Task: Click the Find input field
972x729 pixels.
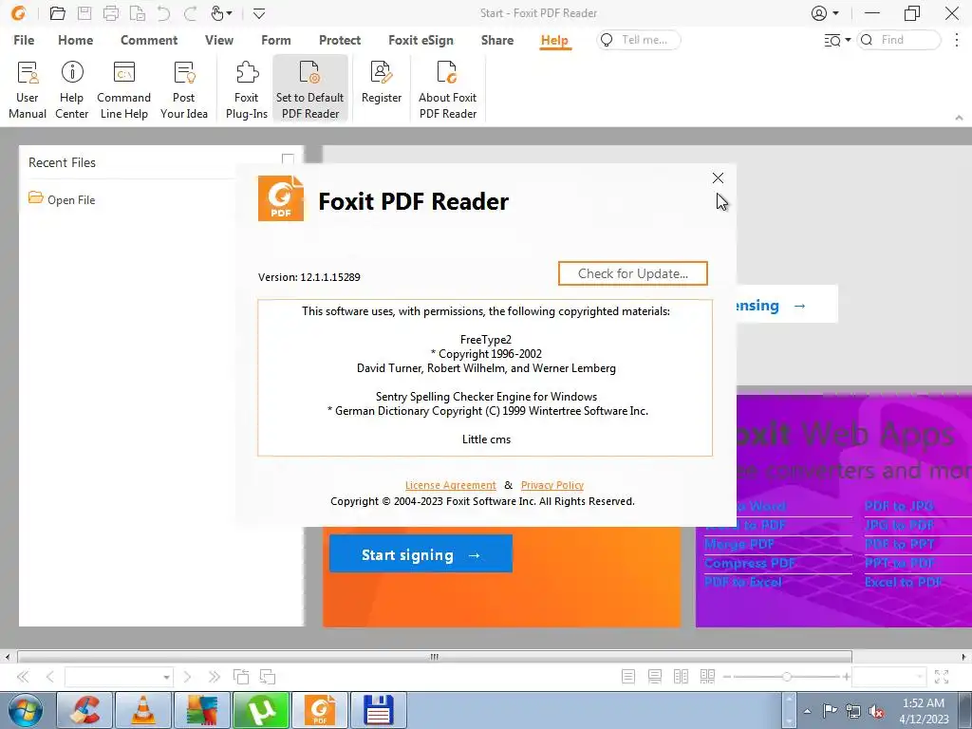Action: click(x=899, y=40)
